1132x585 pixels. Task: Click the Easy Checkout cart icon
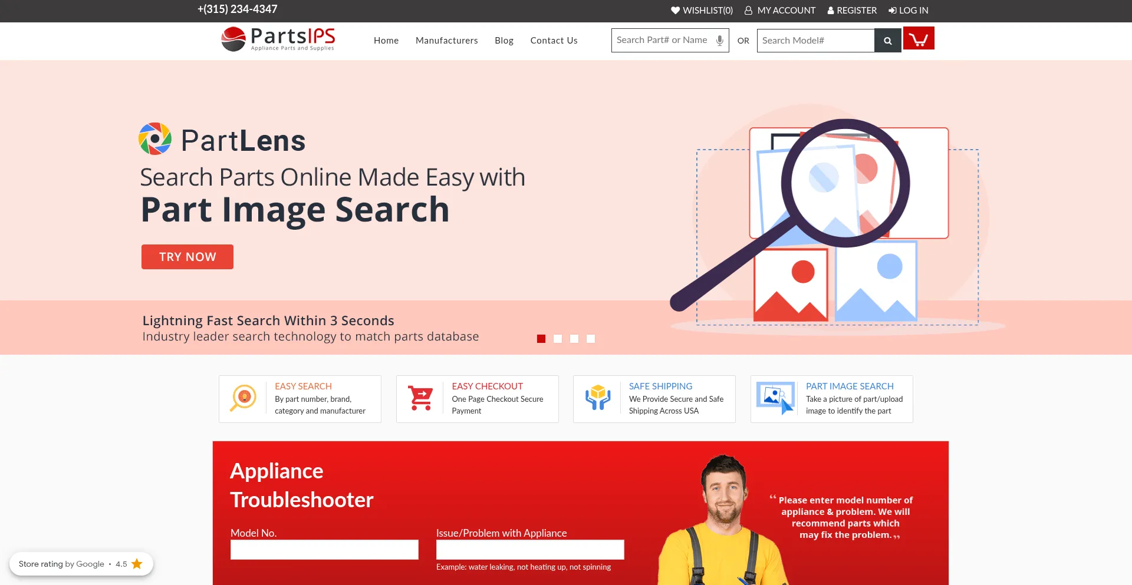click(421, 398)
